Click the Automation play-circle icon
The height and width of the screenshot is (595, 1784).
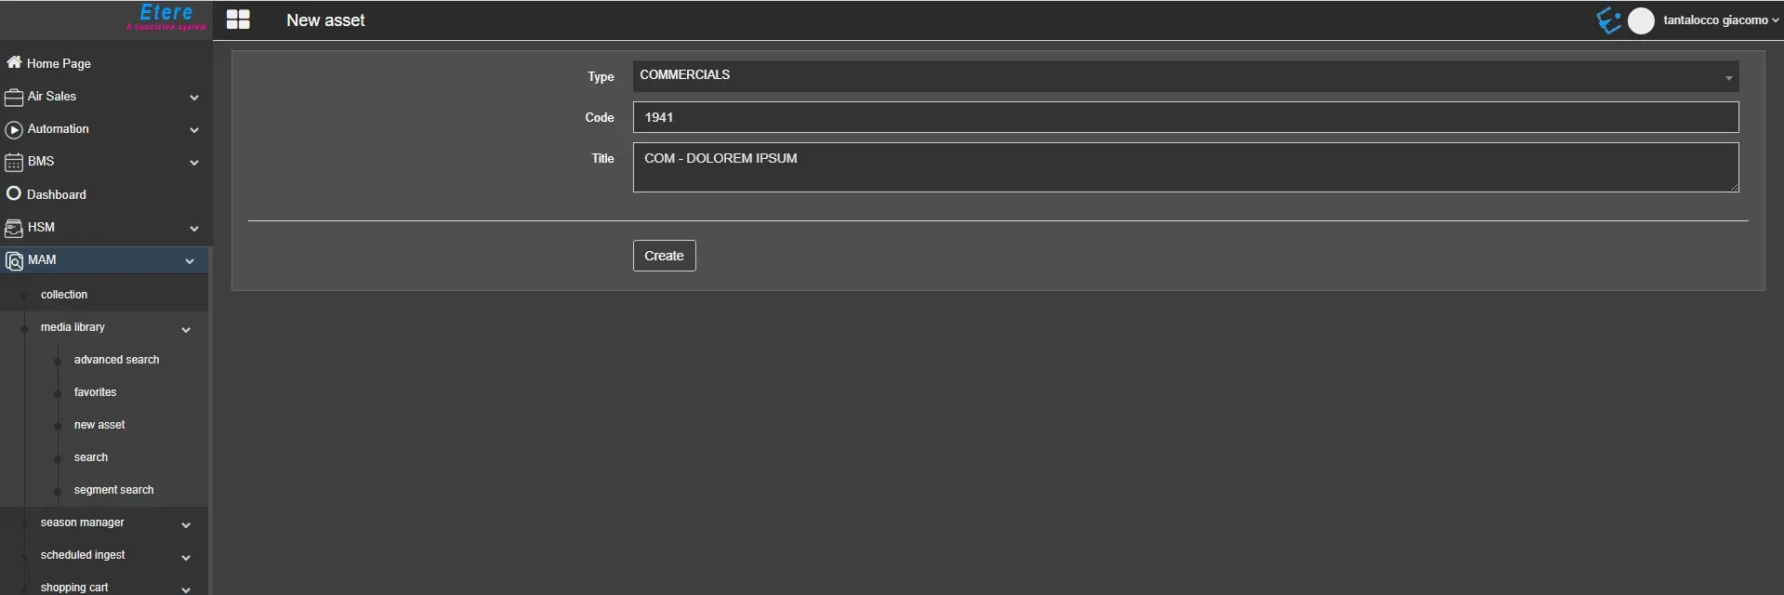click(14, 129)
